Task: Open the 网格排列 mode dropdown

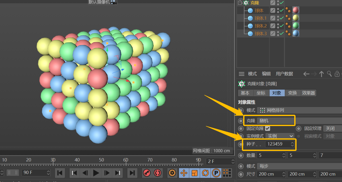Action: (x=299, y=110)
